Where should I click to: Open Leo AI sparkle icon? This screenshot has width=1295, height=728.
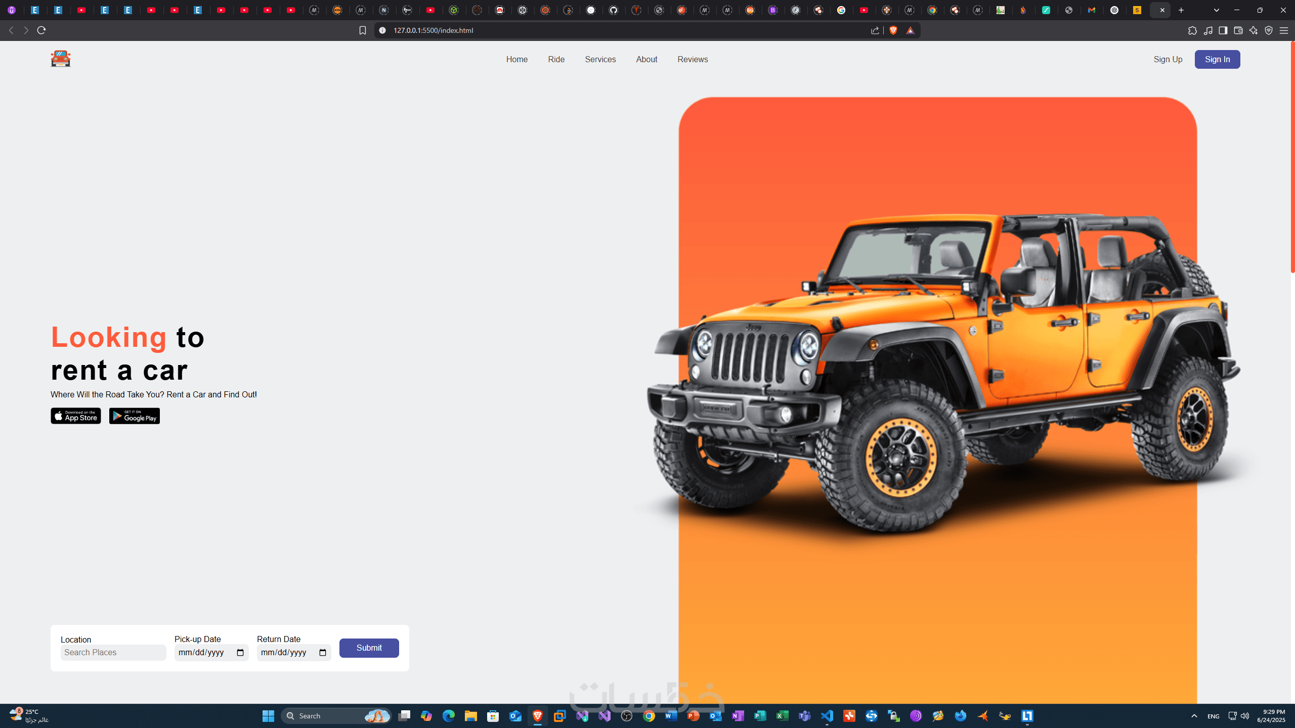pyautogui.click(x=1253, y=30)
